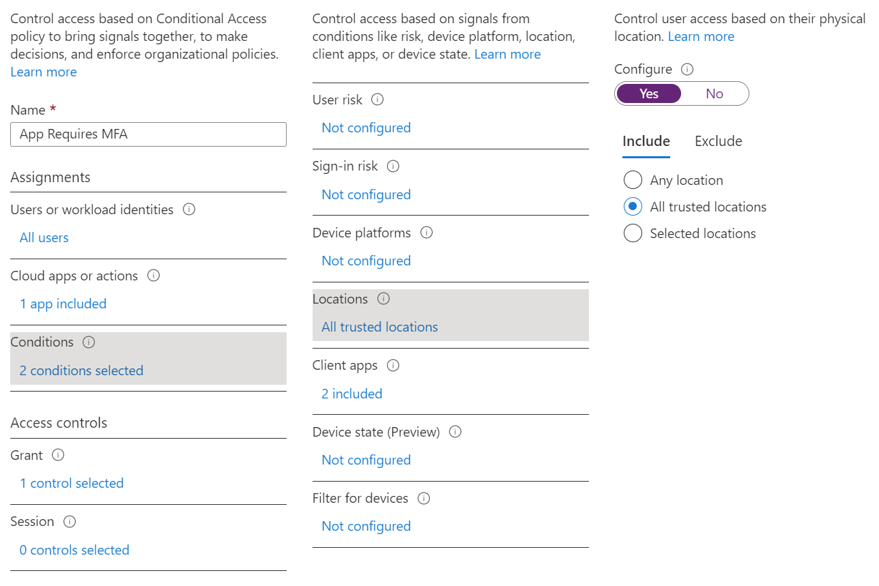Click info icon next to Grant
This screenshot has width=879, height=586.
(58, 455)
